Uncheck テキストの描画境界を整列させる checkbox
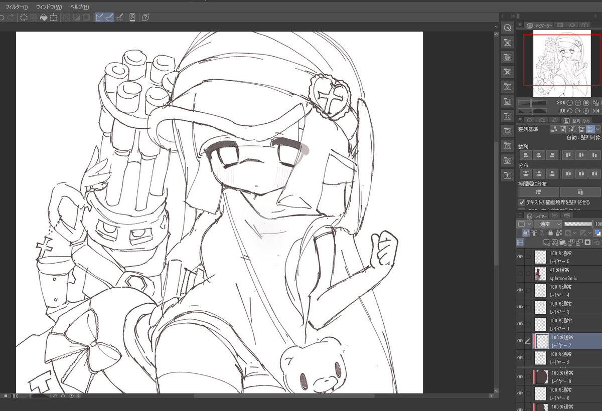 tap(522, 202)
